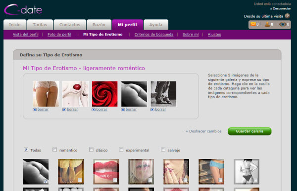
Task: Select Mi Tipo de Erotismo submenu item
Action: coord(103,35)
